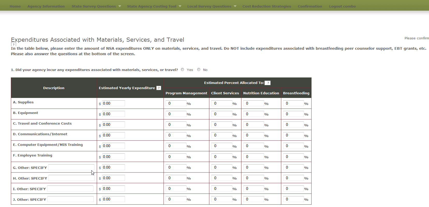Navigate to the Confirmation page

(x=310, y=6)
